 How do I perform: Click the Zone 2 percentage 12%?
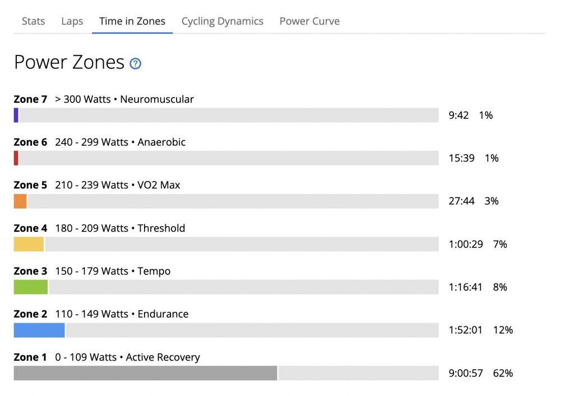click(x=503, y=330)
